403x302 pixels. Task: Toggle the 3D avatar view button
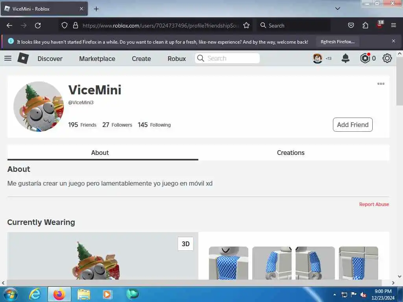(186, 244)
